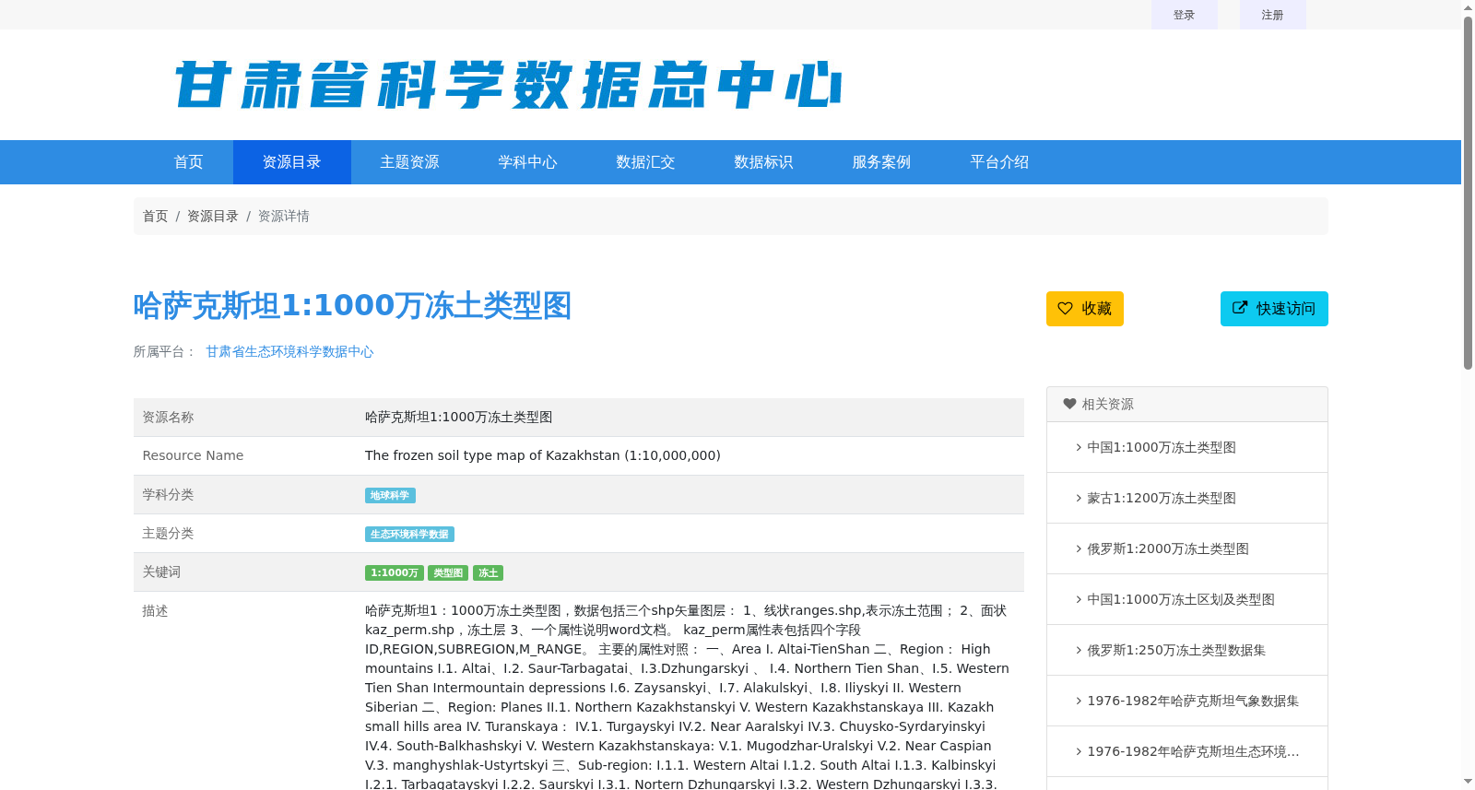Open the 数据汇交 navigation tab
The height and width of the screenshot is (790, 1475).
646,162
